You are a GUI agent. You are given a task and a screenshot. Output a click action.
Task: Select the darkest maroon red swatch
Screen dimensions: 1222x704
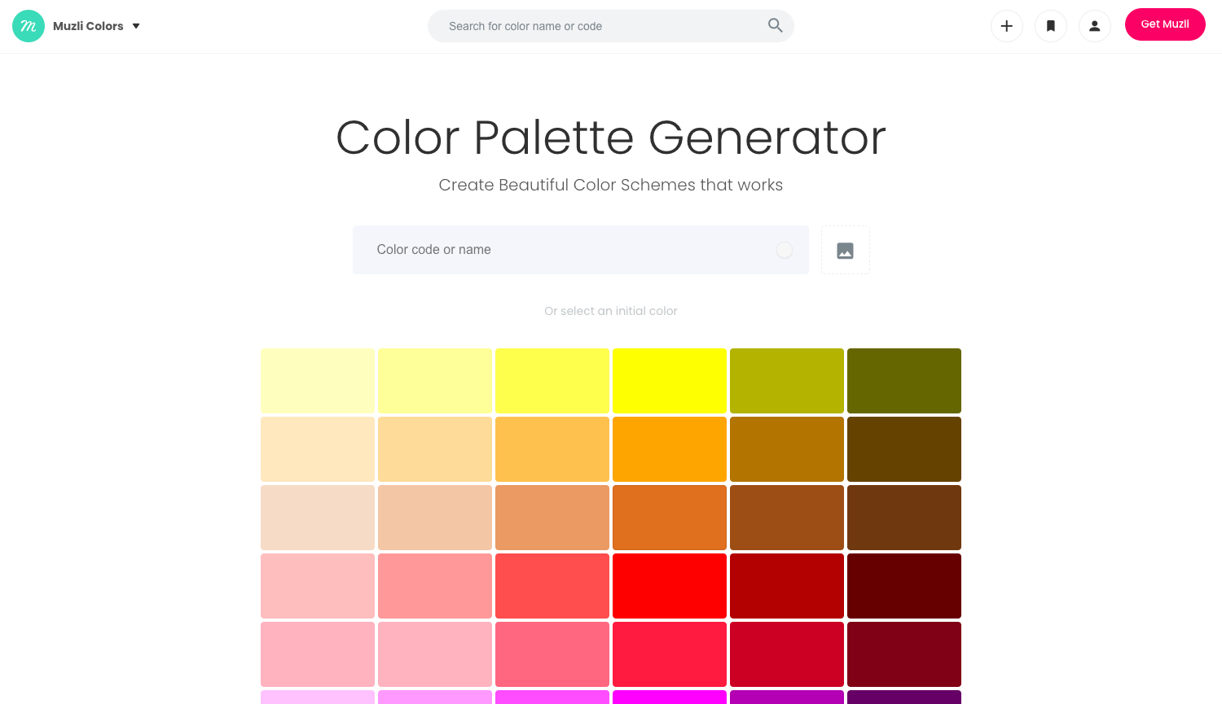click(904, 586)
